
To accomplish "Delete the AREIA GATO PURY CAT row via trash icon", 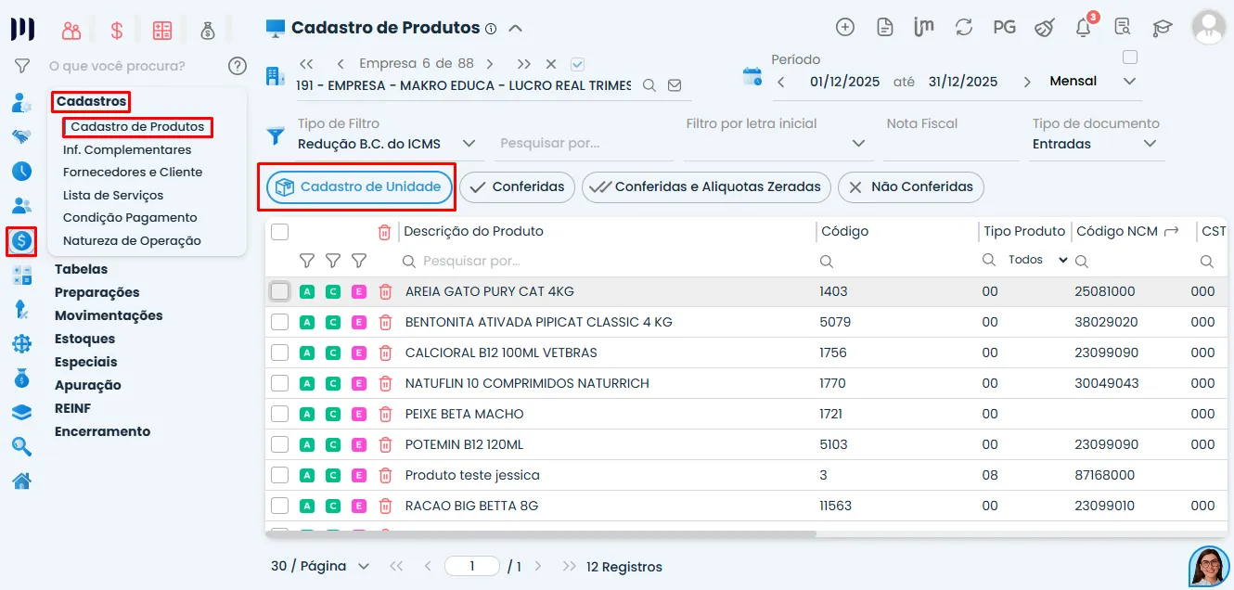I will (384, 290).
